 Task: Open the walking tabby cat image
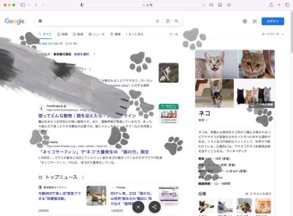pyautogui.click(x=215, y=93)
